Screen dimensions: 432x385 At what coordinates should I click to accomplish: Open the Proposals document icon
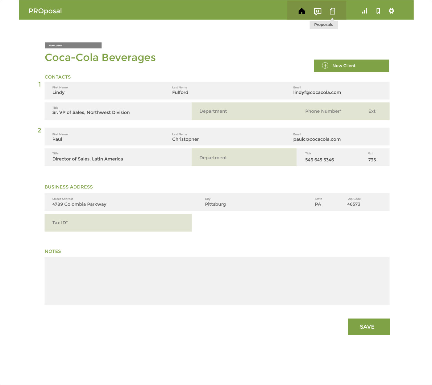[332, 11]
